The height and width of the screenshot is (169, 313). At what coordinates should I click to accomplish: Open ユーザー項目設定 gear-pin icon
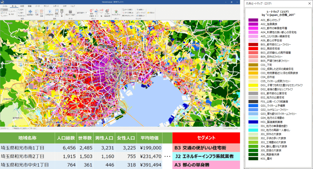point(107,13)
